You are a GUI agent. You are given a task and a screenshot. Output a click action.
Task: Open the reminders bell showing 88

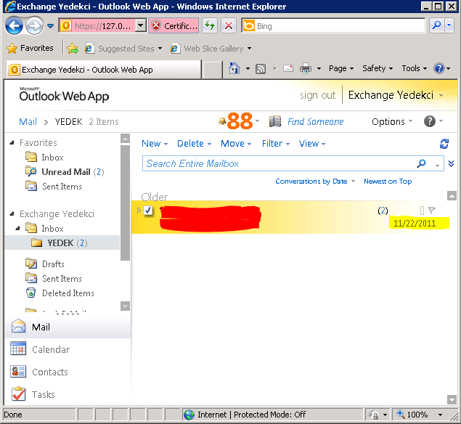pos(235,121)
